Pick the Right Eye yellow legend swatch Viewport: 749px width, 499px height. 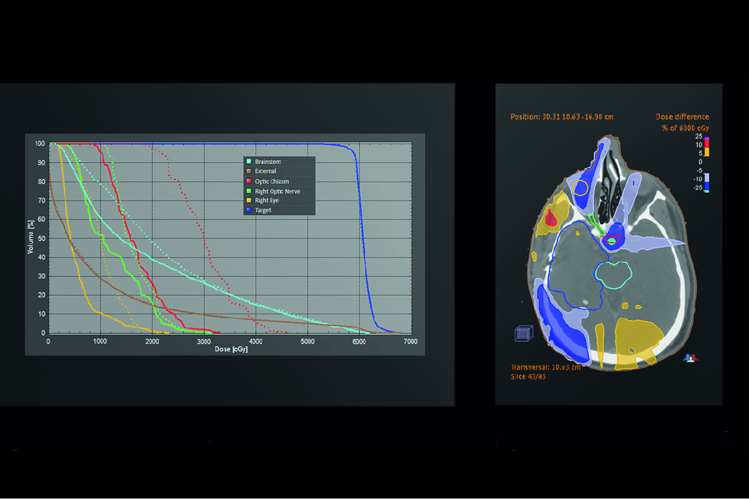click(249, 201)
